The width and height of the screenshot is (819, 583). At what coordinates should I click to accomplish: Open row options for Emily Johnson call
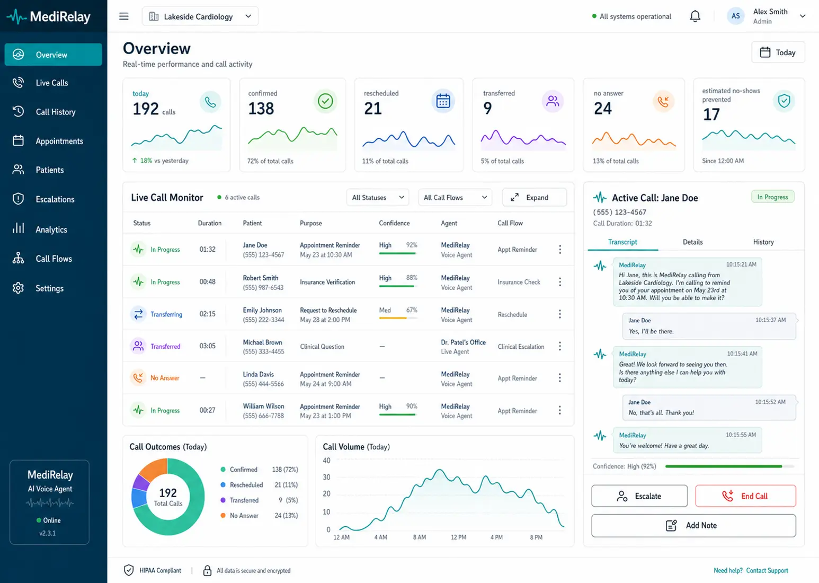tap(560, 314)
